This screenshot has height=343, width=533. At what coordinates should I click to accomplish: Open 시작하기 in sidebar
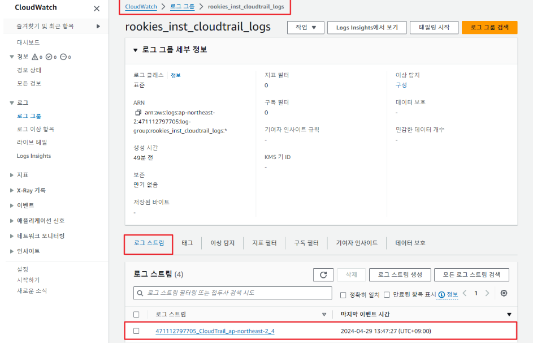coord(29,280)
